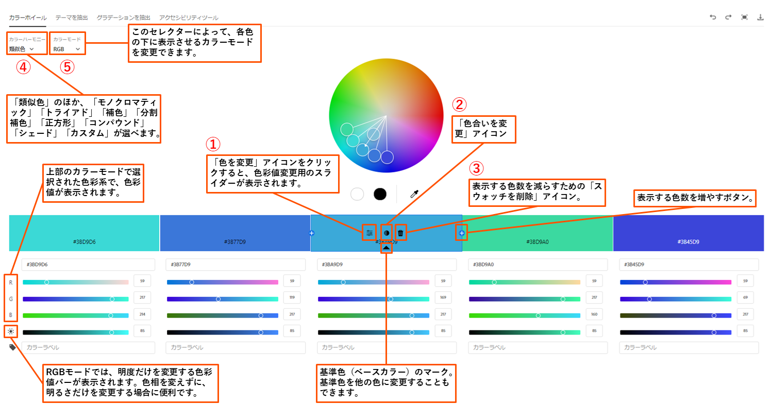
Task: Click the G channel label
Action: tap(10, 298)
